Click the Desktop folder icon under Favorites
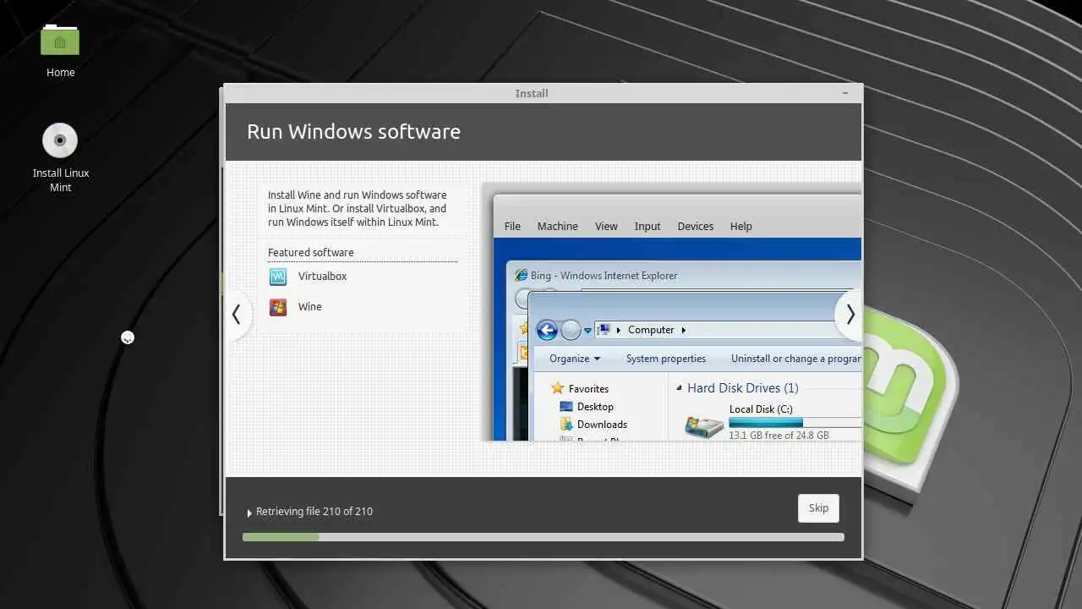The width and height of the screenshot is (1082, 609). pos(566,407)
